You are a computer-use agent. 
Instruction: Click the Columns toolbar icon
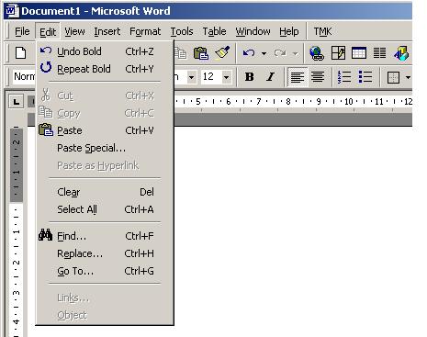379,53
